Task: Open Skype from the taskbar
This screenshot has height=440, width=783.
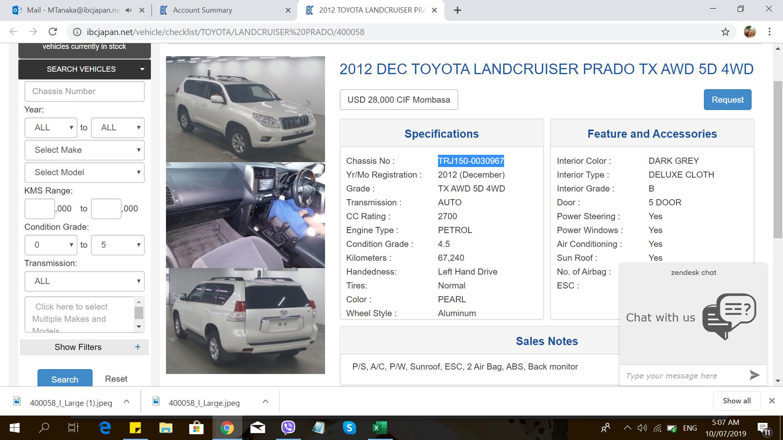Action: 349,428
